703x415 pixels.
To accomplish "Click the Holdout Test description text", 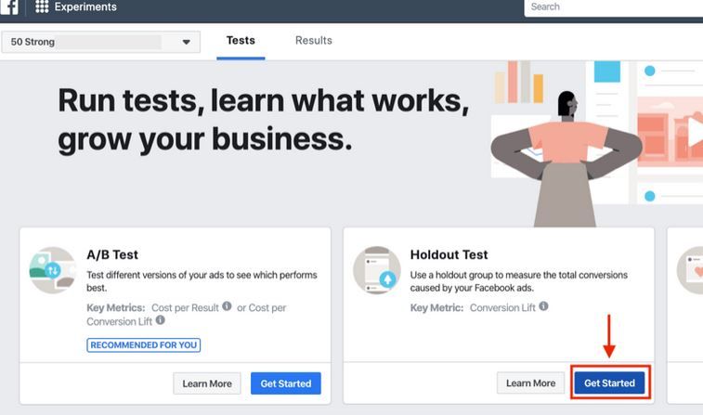I will point(519,281).
